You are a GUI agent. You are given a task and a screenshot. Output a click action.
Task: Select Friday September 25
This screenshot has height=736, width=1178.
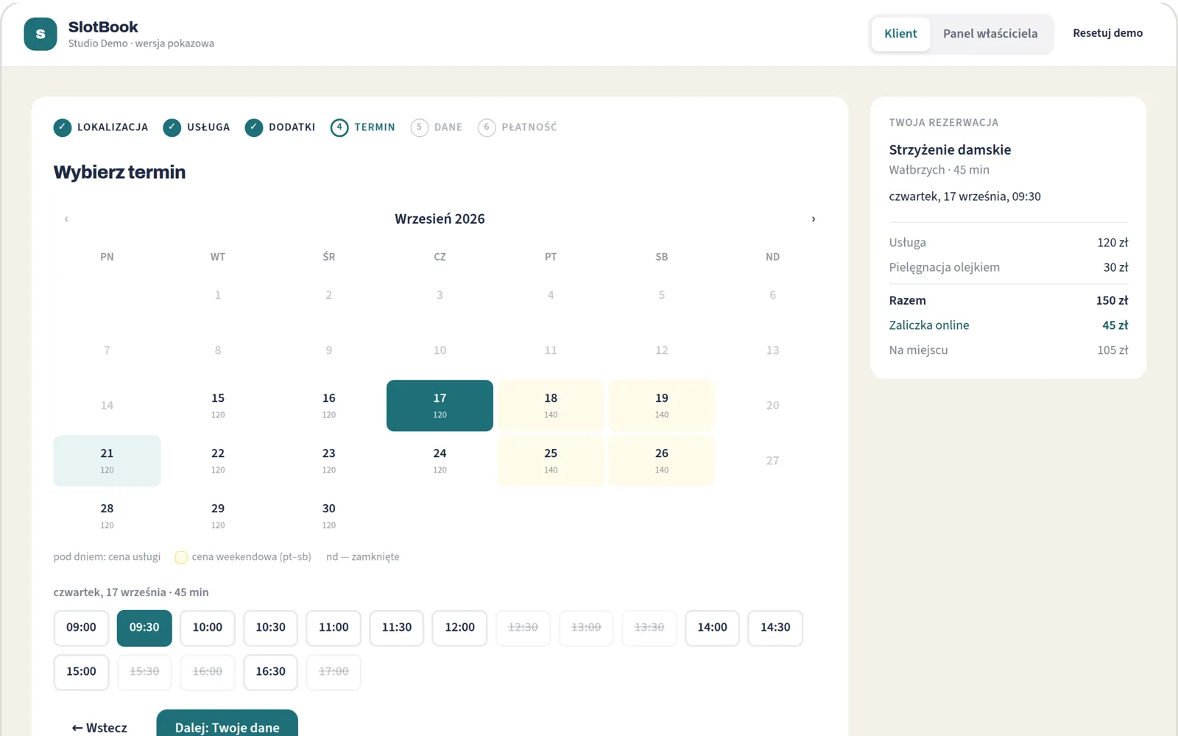click(x=551, y=461)
